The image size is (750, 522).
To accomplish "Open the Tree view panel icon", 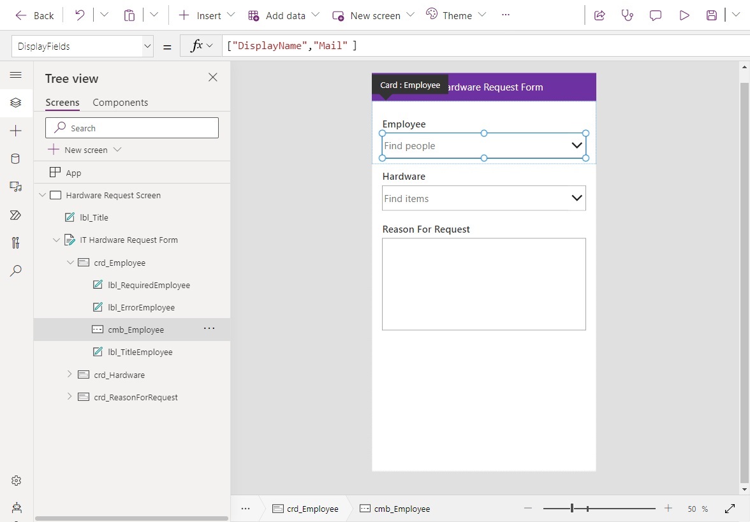I will [16, 102].
